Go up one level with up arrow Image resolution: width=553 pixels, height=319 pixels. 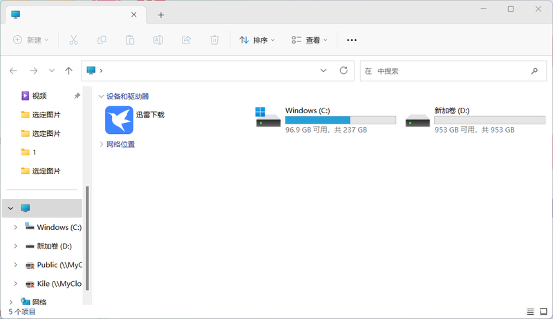(x=68, y=70)
